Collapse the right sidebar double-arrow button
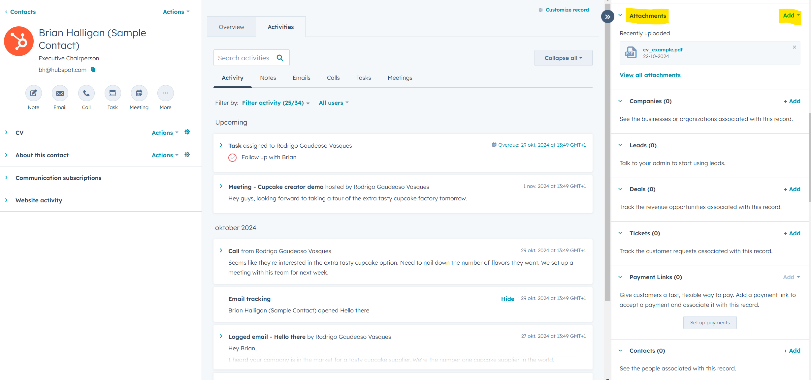Viewport: 811px width, 380px height. tap(607, 16)
